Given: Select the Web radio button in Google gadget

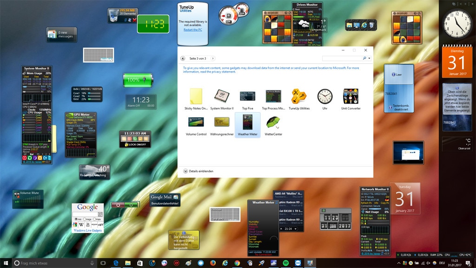Looking at the screenshot, I should tap(76, 219).
